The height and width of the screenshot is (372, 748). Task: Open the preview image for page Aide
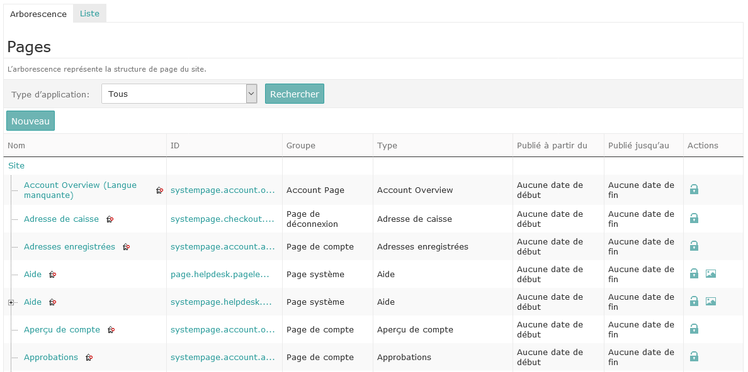coord(711,273)
